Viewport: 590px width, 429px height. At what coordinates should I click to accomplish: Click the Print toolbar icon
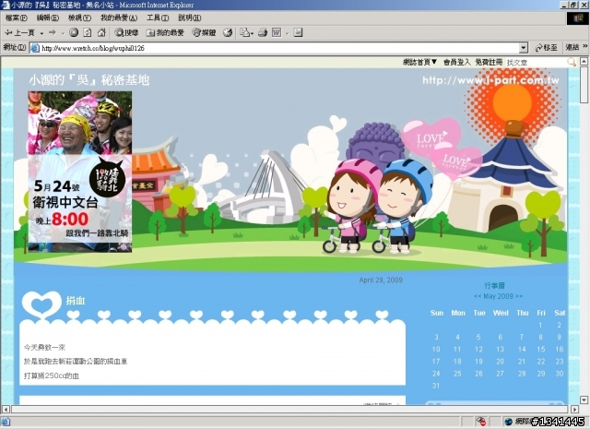pos(263,33)
